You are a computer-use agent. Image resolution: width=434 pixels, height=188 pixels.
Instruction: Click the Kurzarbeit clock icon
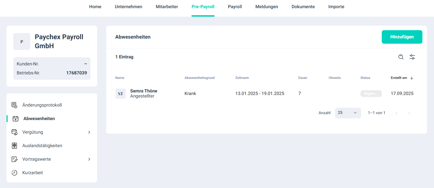(14, 173)
